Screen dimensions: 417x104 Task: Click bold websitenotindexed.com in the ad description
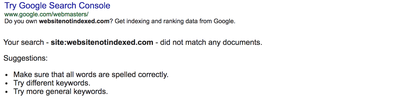click(x=74, y=21)
